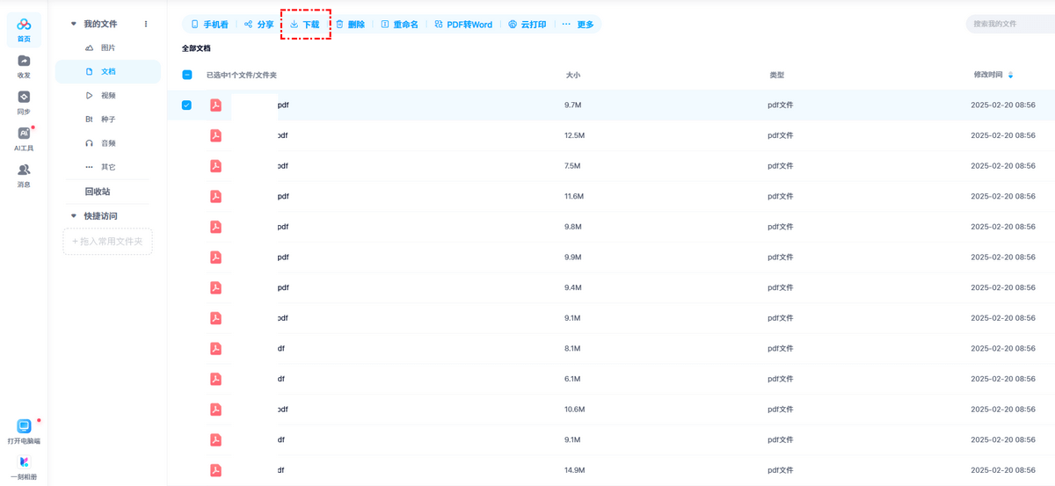Click PDF icon of 7.5M file
This screenshot has height=486, width=1055.
tap(215, 166)
